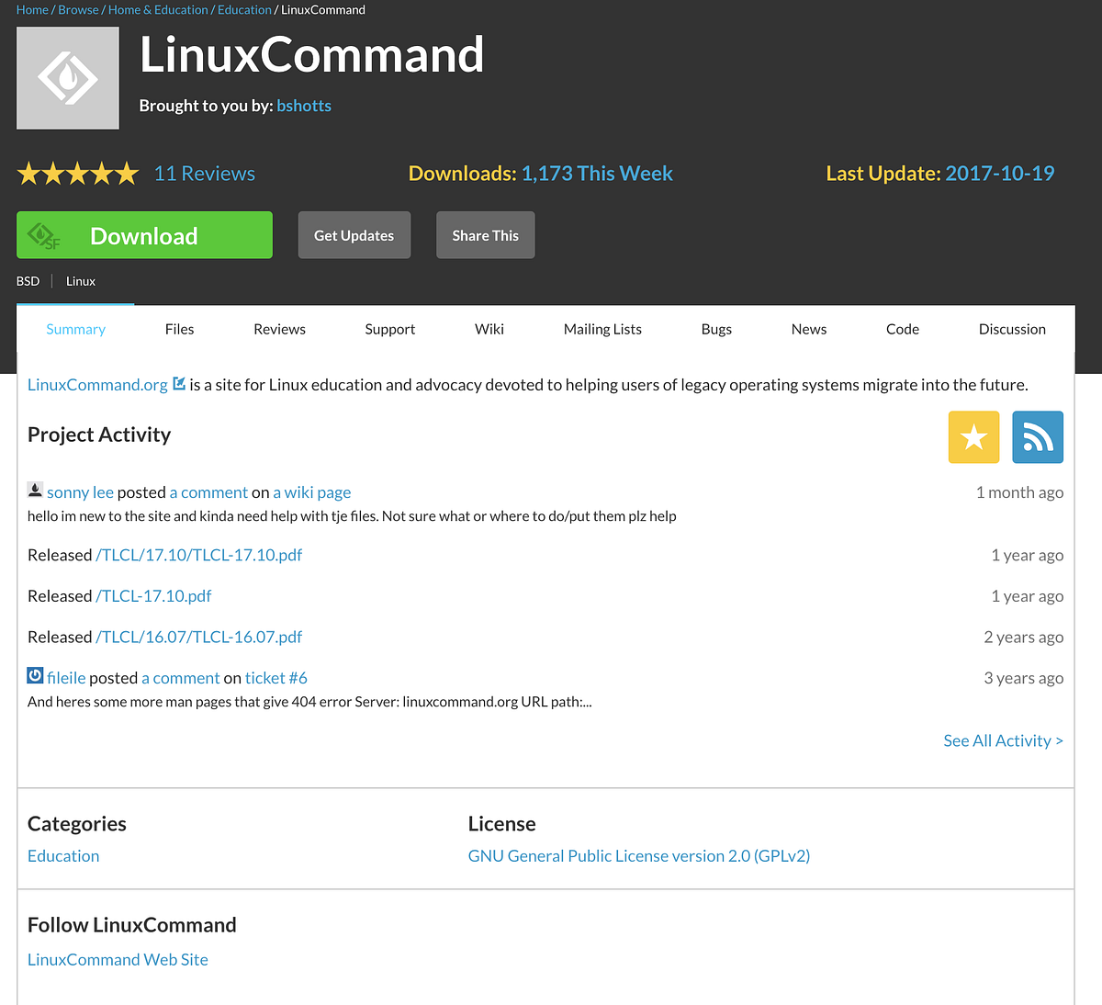Open the TLCL-16.07.pdf release link

pyautogui.click(x=199, y=637)
